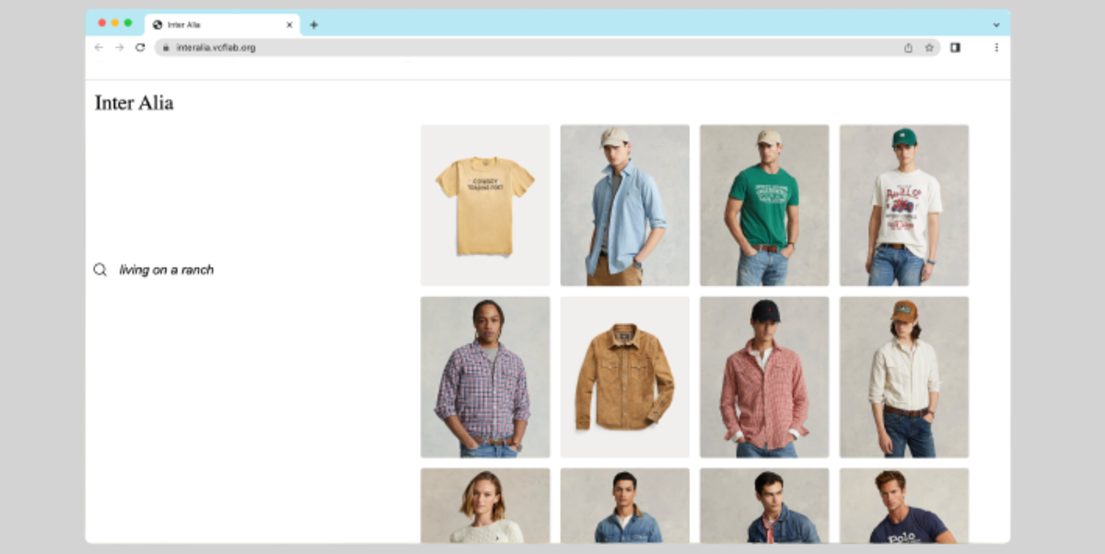Click the globe favicon on Inter Alia tab
Viewport: 1105px width, 554px height.
[x=157, y=25]
